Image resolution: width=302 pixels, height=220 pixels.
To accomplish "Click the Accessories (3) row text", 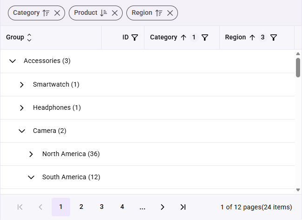I will click(x=47, y=61).
